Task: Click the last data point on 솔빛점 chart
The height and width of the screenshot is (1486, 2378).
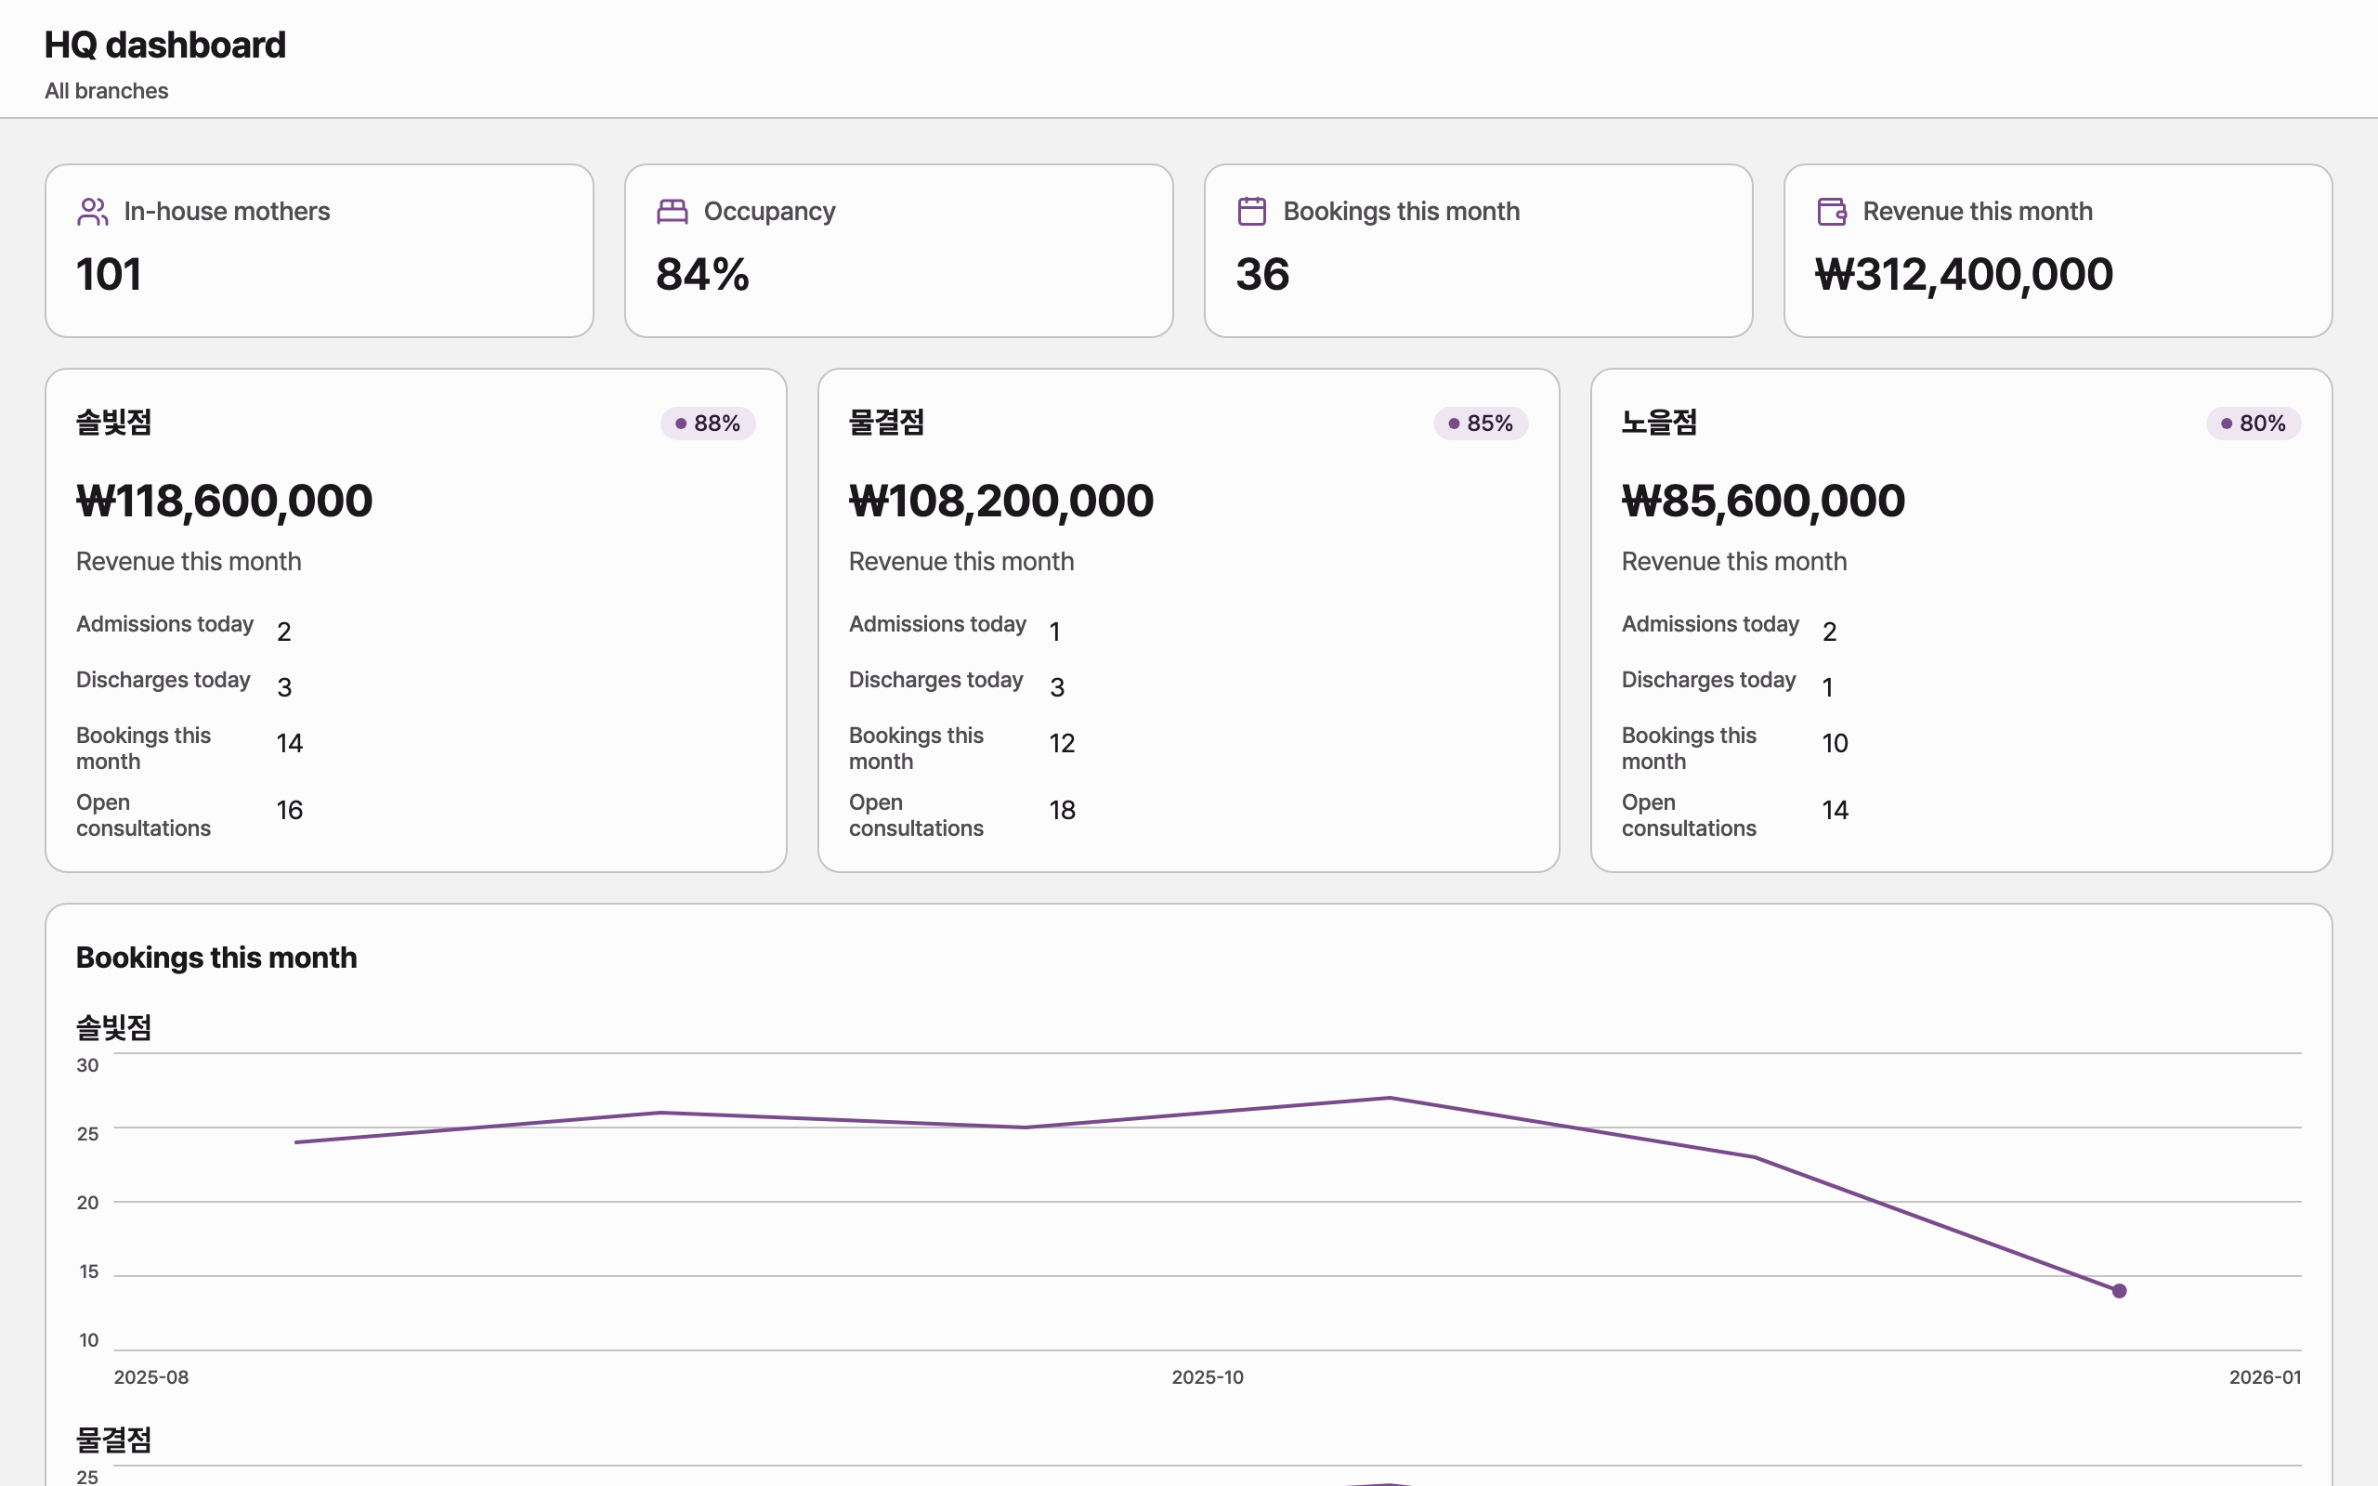Action: [x=2120, y=1291]
